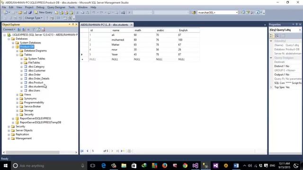Click the Add Group By toolbar icon

tap(58, 18)
